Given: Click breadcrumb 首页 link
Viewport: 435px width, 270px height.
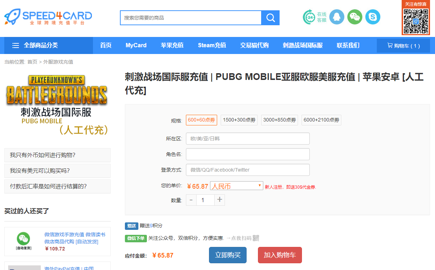Looking at the screenshot, I should [x=32, y=62].
